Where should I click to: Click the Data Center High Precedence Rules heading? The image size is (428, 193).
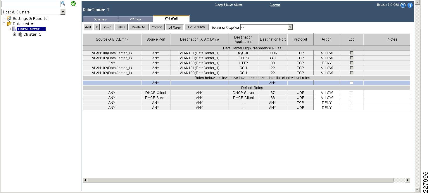252,48
